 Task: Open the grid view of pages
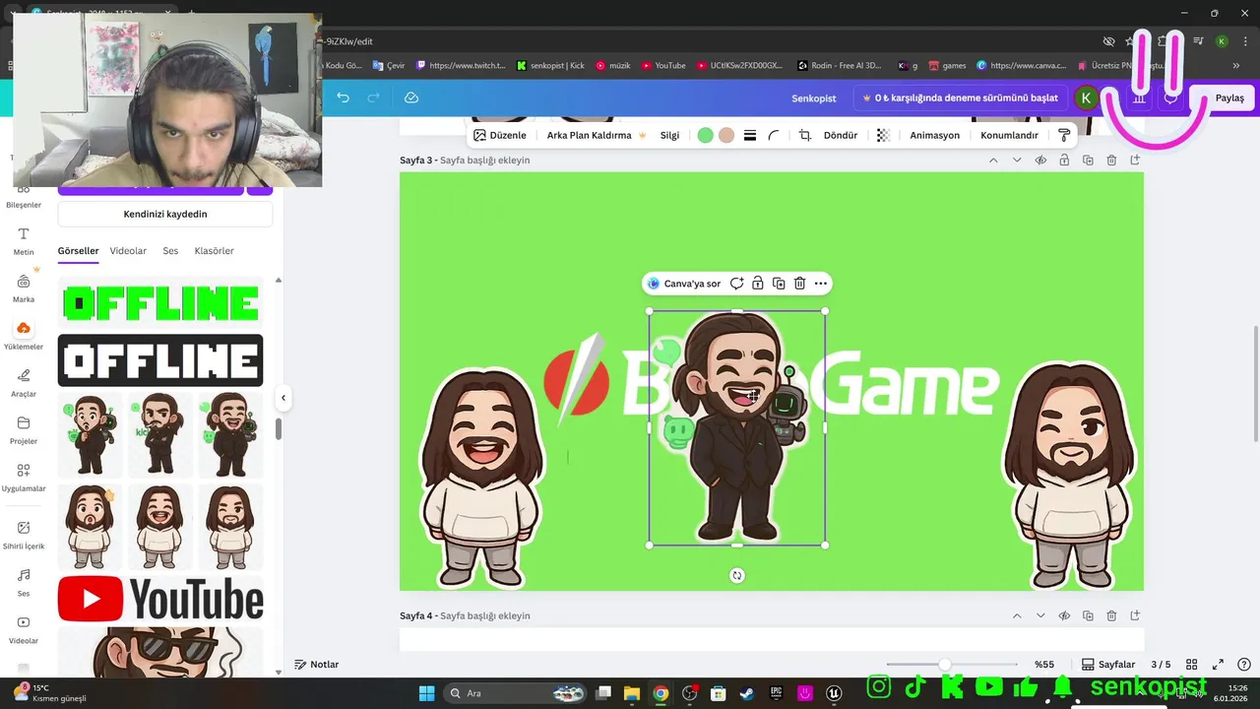click(1192, 665)
